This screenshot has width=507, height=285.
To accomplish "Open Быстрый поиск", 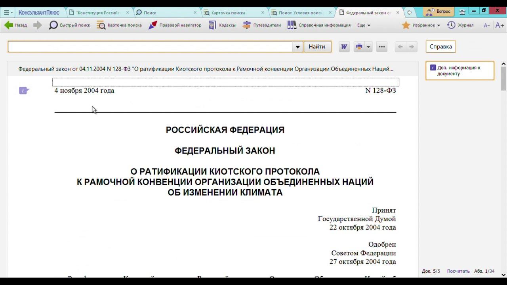I will [x=70, y=25].
